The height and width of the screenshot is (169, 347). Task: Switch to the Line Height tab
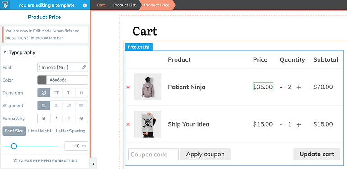(x=40, y=131)
